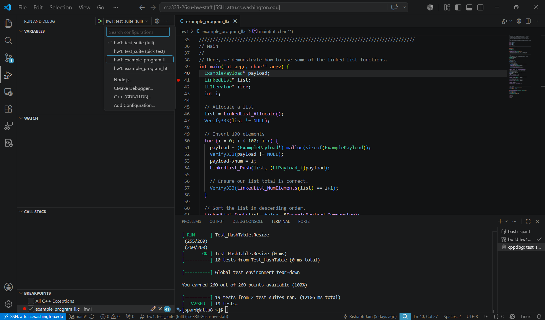Open the dropdown next to editor Run icon
Viewport: 545px width, 320px height.
tap(511, 21)
